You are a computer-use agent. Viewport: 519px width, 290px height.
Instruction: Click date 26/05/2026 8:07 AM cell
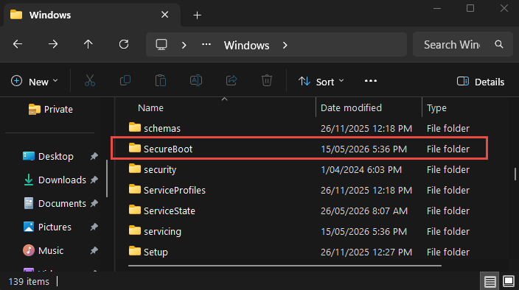(x=364, y=211)
